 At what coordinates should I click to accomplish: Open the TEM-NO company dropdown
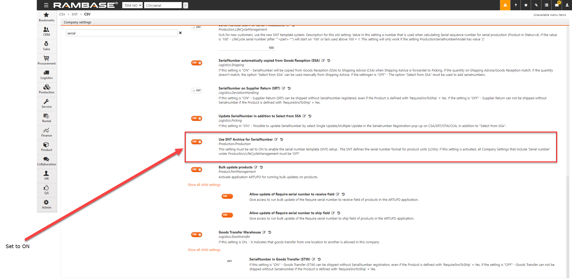tap(132, 5)
